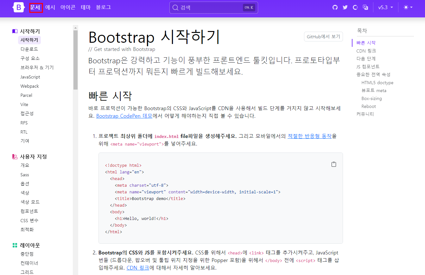Open Sass in the sidebar
The height and width of the screenshot is (275, 425).
coord(25,175)
